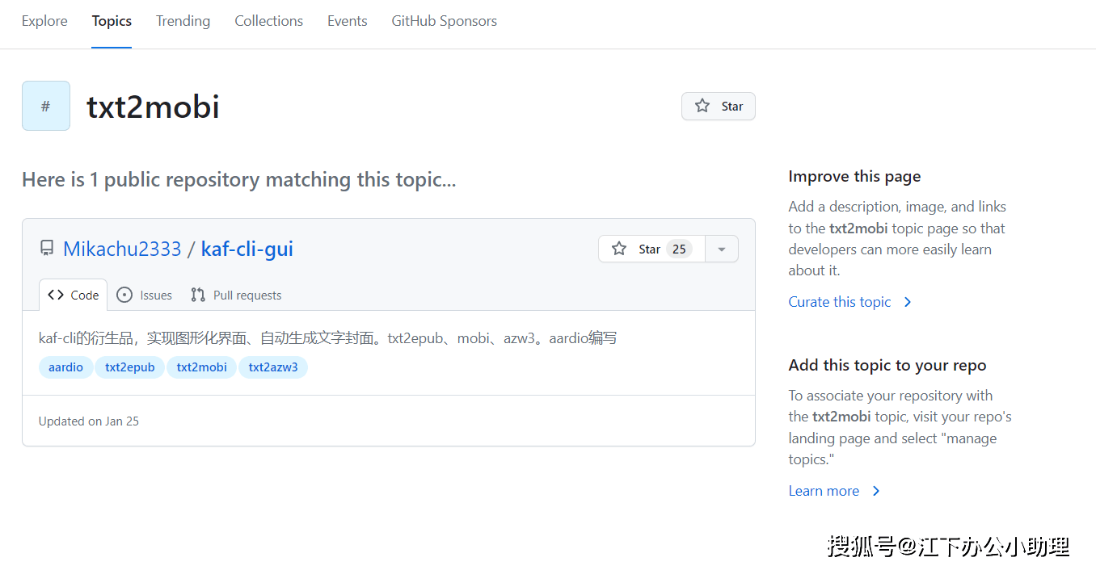Click the Improve this page heading
The height and width of the screenshot is (570, 1096).
pyautogui.click(x=854, y=176)
